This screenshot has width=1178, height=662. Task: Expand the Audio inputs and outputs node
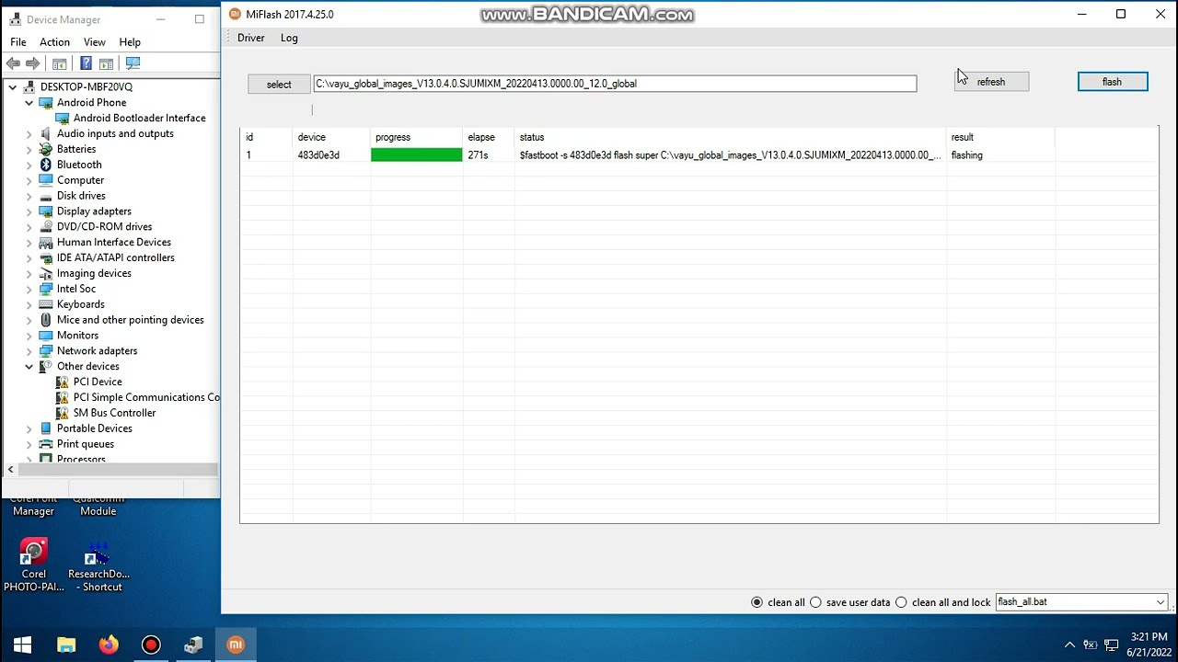(x=29, y=134)
